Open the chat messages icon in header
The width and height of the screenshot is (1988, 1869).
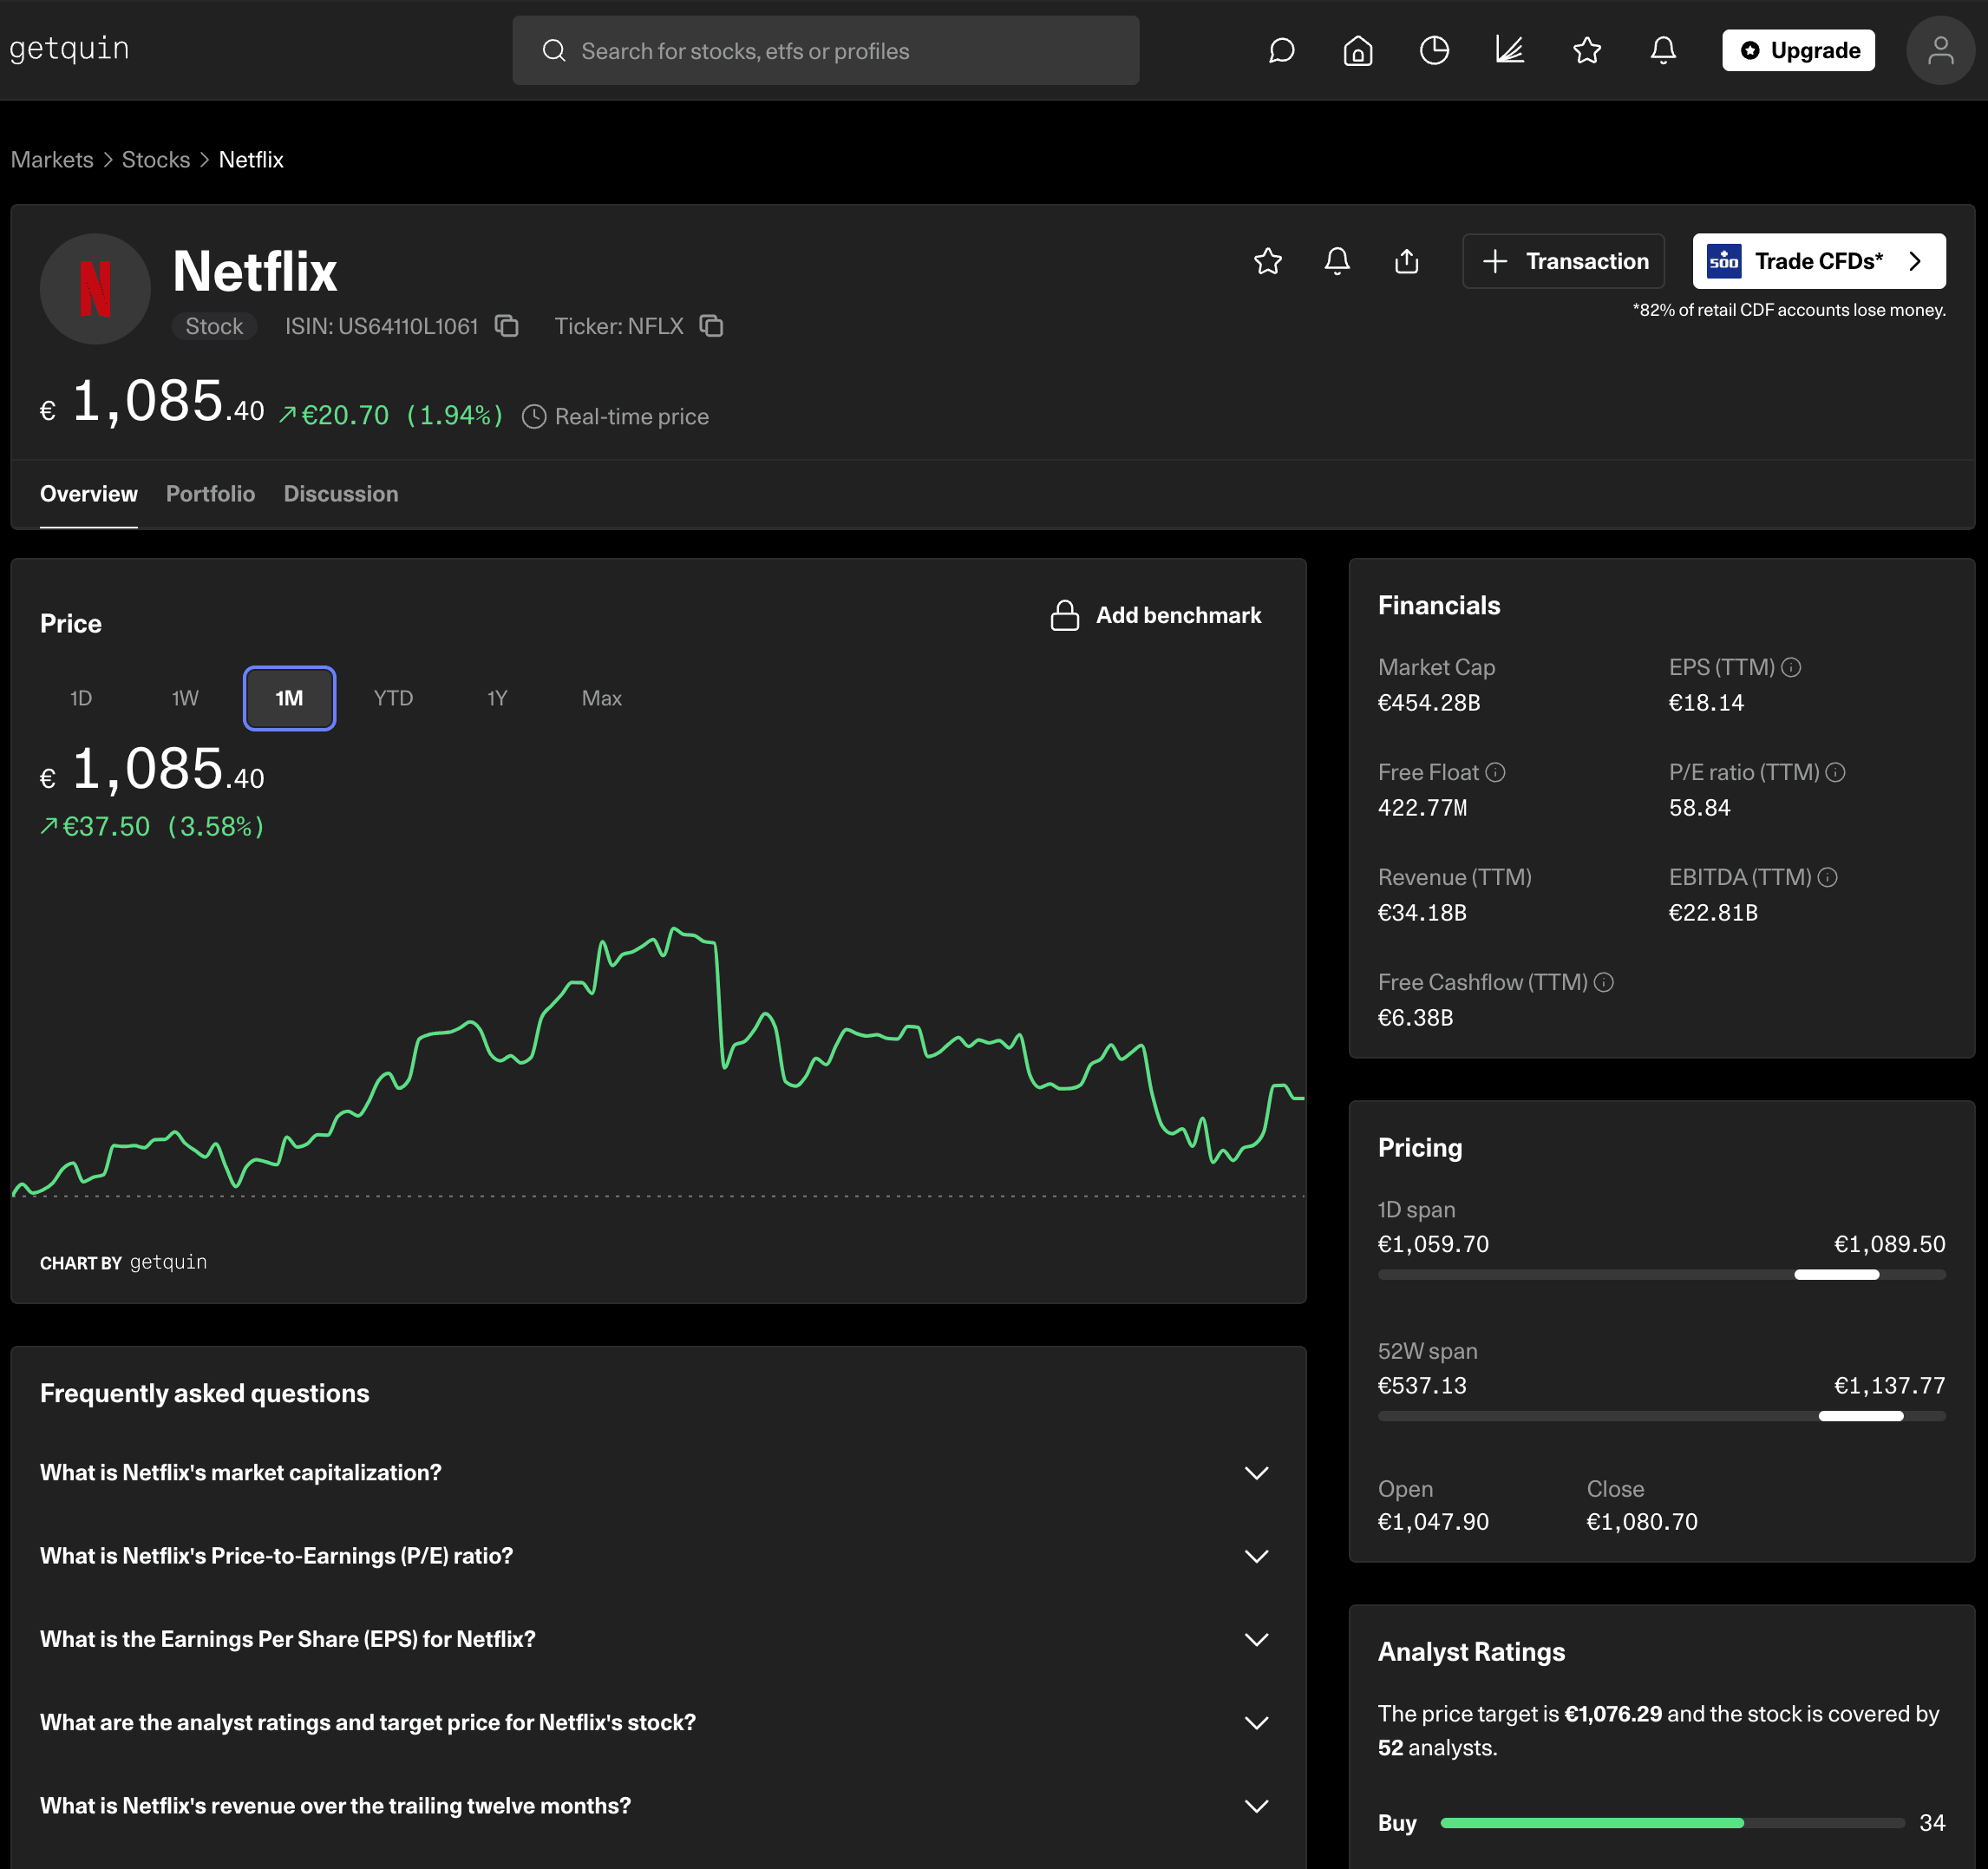[1281, 51]
